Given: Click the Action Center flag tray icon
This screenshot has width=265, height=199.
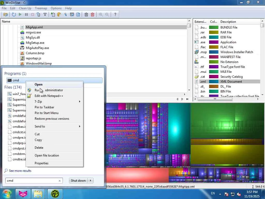Looking at the screenshot, I should coord(226,194).
